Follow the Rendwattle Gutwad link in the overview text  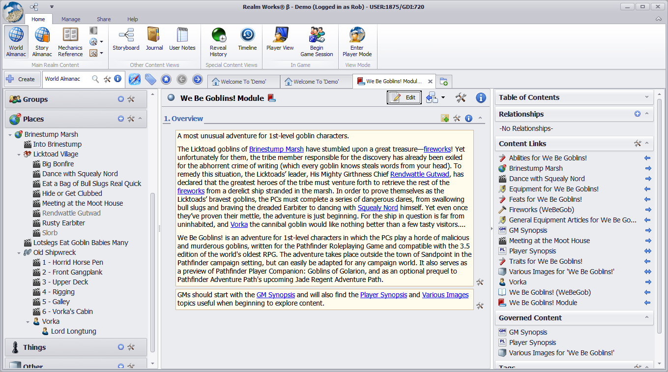[x=420, y=174]
